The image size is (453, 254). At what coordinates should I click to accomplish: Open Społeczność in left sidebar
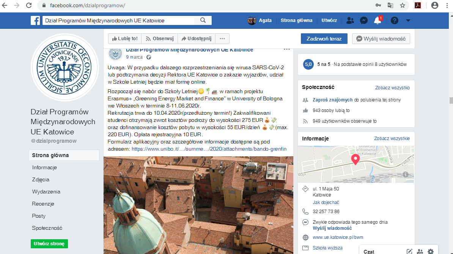click(x=47, y=228)
